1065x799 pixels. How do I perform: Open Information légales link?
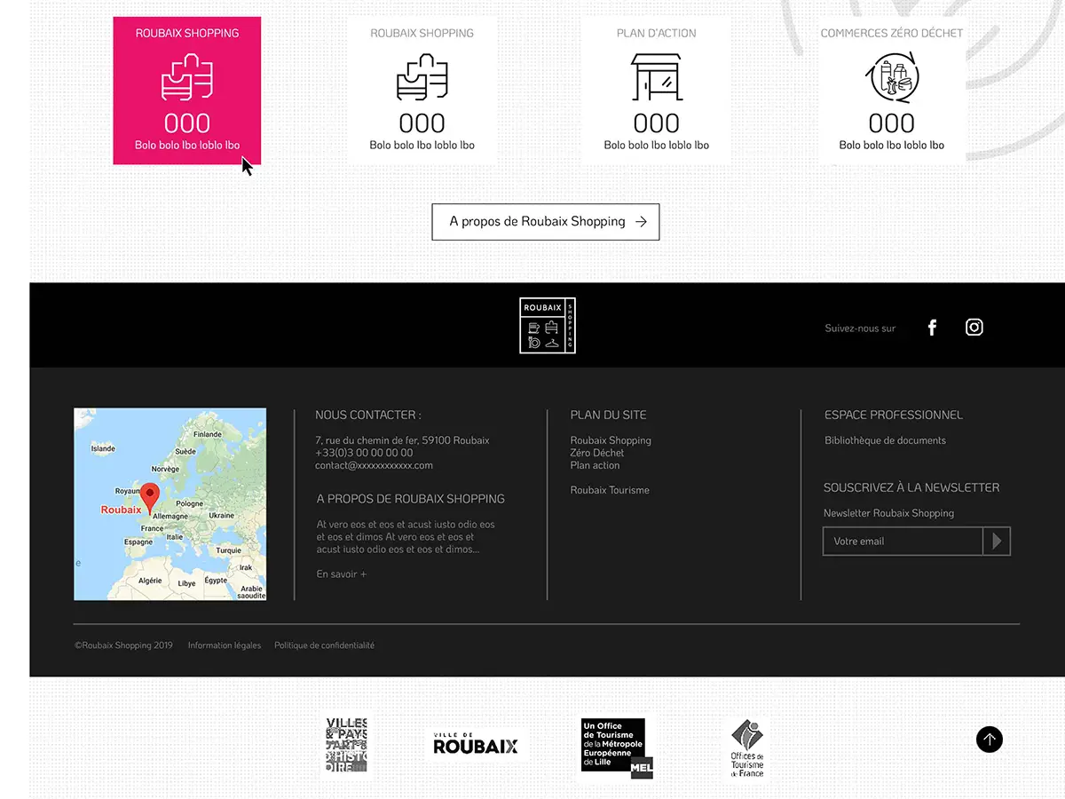(x=225, y=645)
